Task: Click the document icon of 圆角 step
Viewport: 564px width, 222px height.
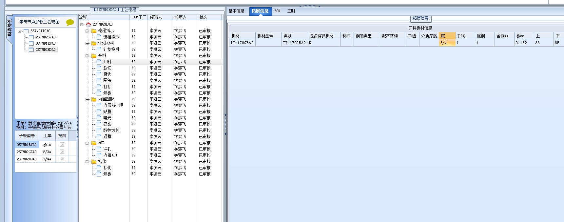Action: click(99, 80)
